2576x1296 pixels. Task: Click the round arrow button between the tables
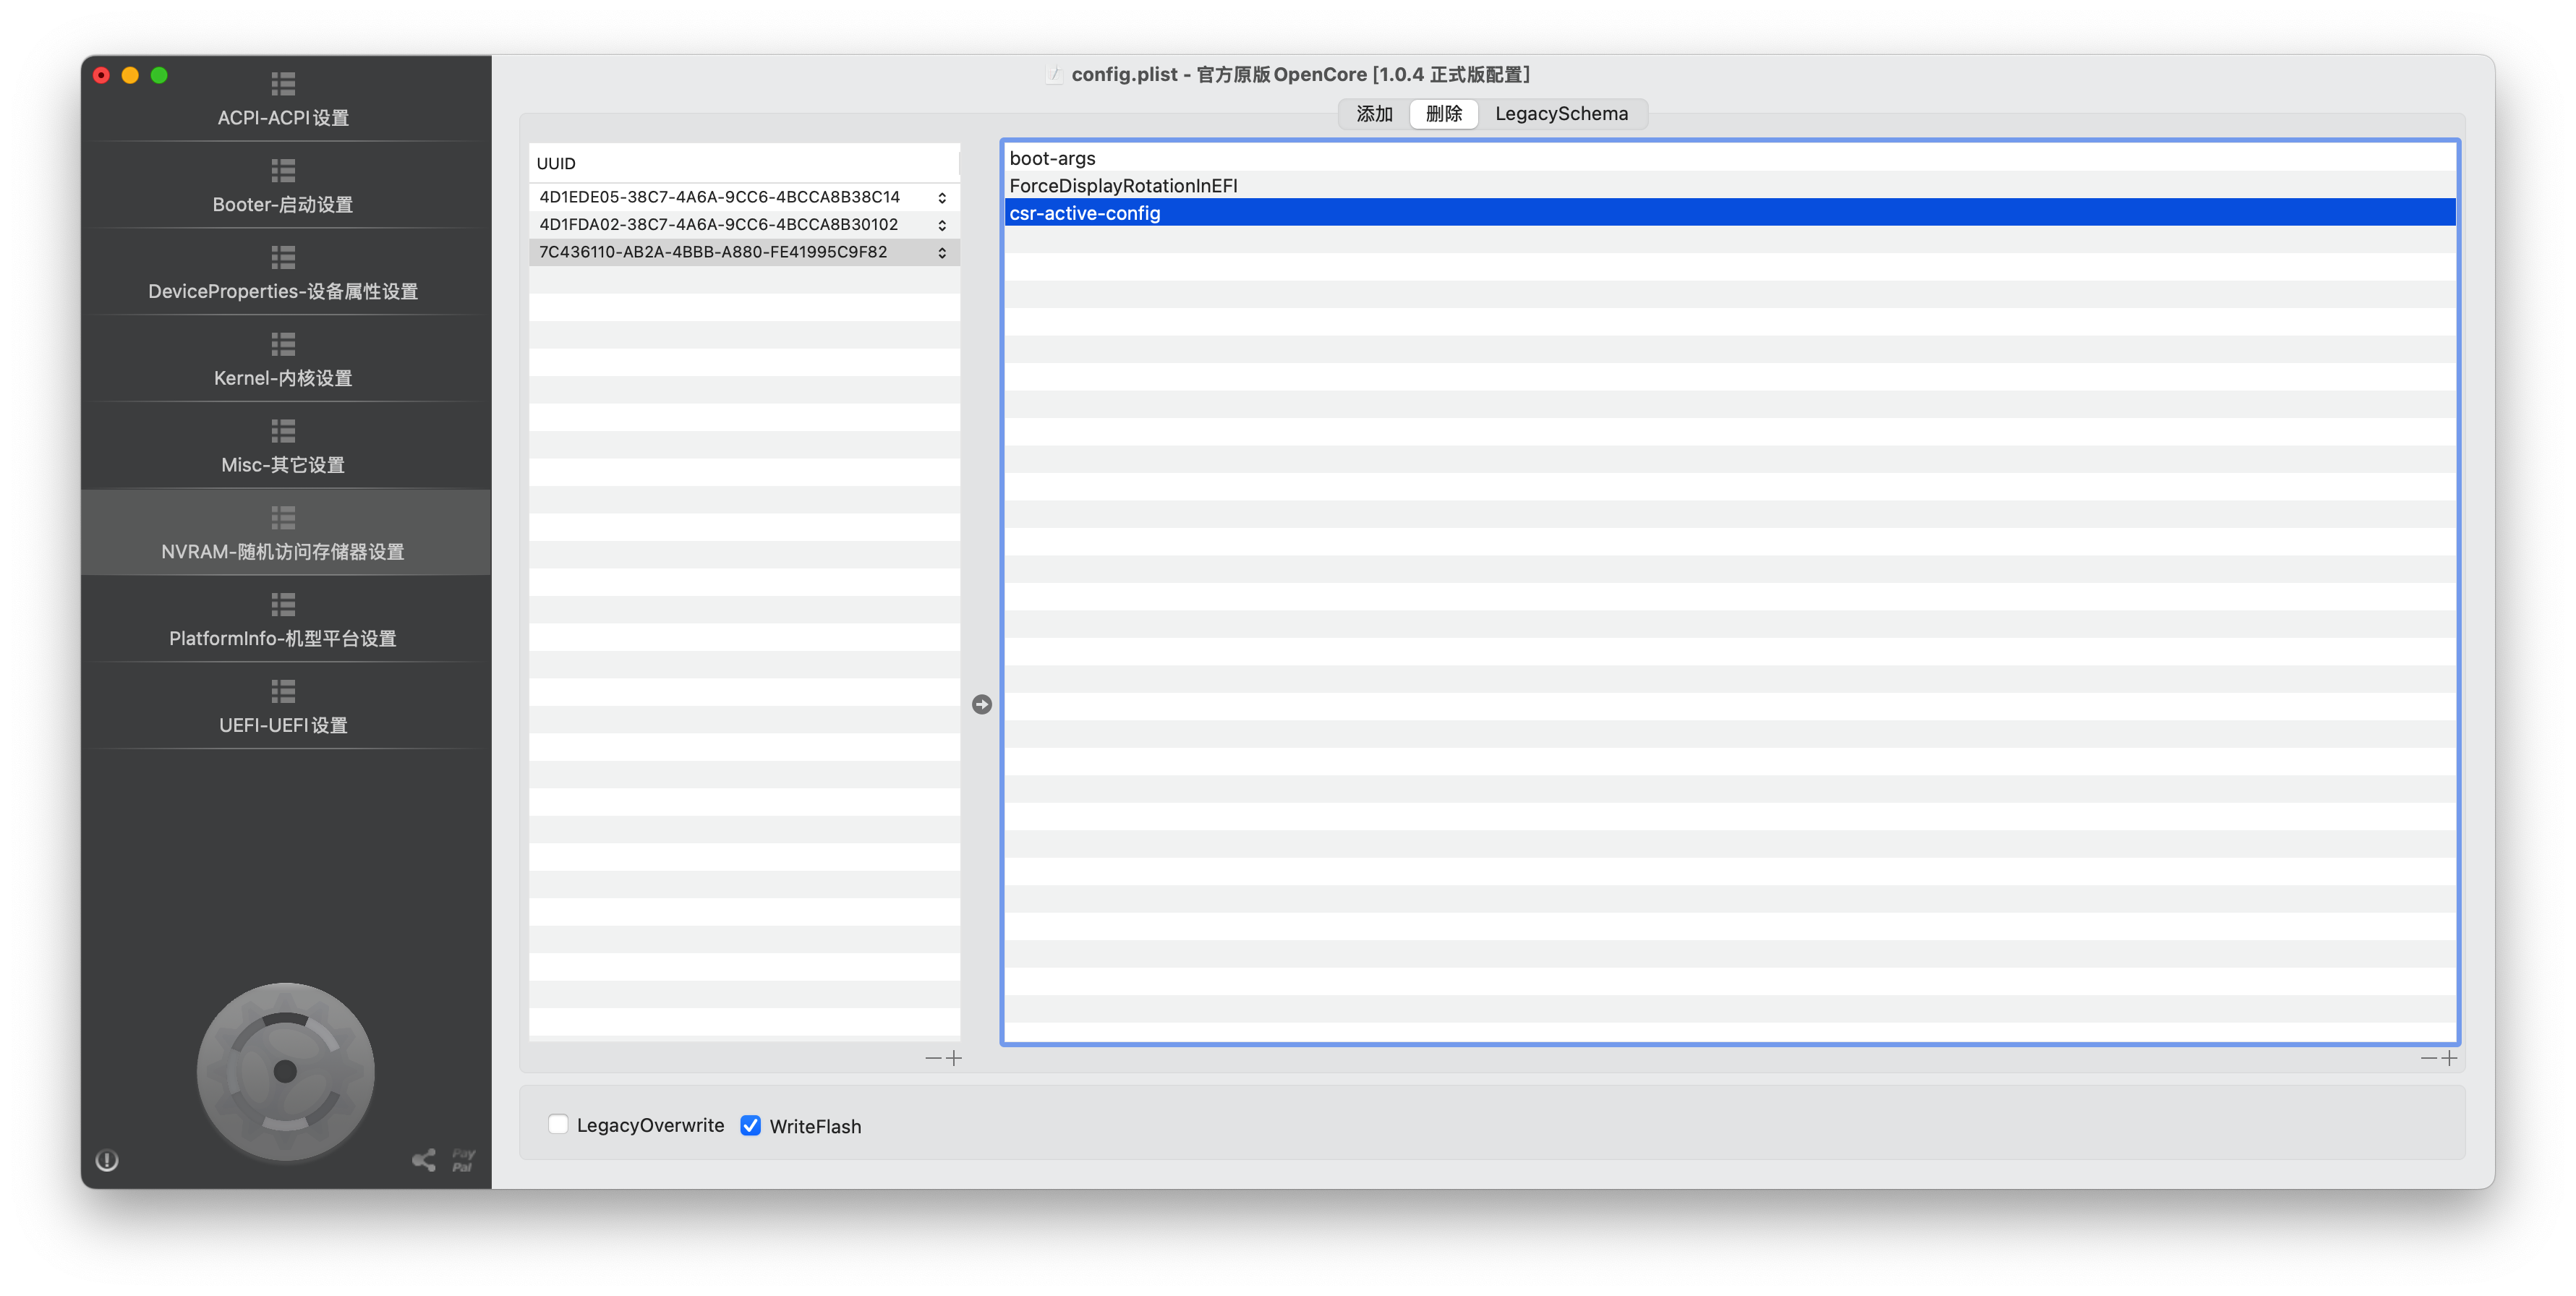[982, 705]
